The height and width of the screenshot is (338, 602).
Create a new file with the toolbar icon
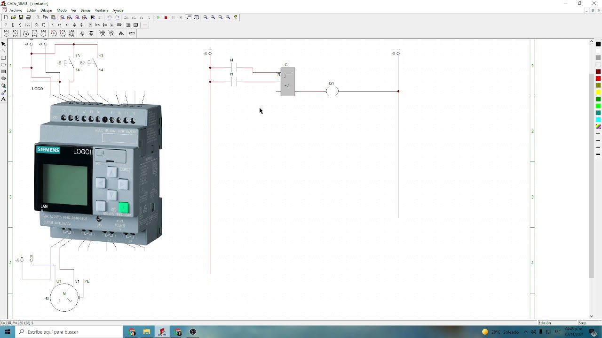[6, 17]
